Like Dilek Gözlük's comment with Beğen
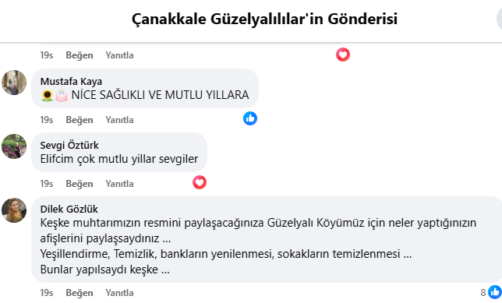Viewport: 502px width, 303px height. (80, 293)
